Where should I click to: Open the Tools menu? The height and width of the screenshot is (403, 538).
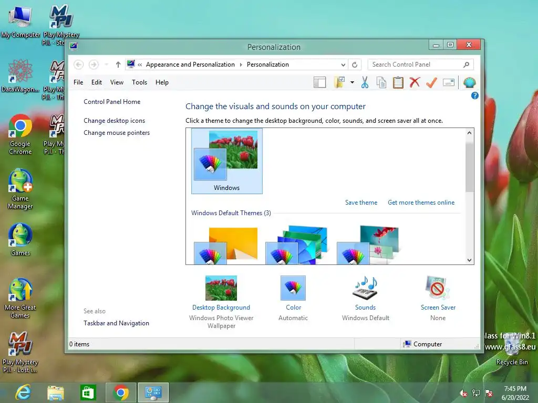pos(139,82)
